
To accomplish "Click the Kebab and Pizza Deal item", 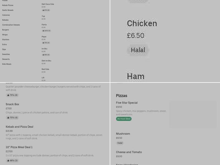I will tap(20, 127).
